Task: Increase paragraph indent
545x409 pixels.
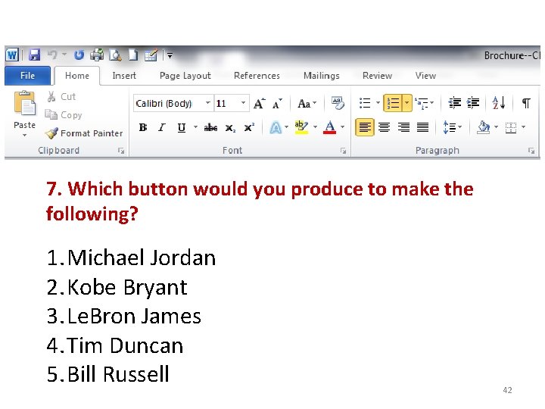Action: 473,103
